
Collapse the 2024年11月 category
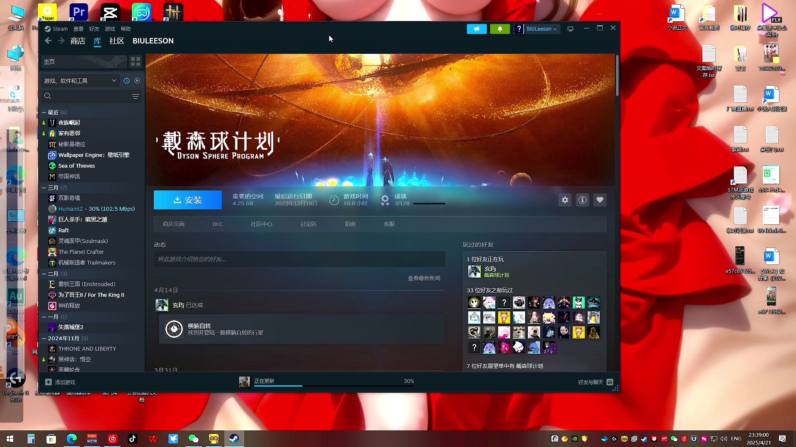click(x=44, y=338)
